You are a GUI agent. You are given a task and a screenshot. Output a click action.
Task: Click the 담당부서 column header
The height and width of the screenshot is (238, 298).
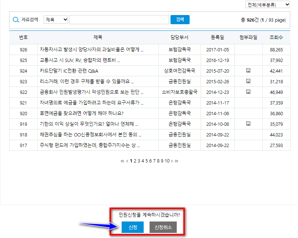coord(179,37)
